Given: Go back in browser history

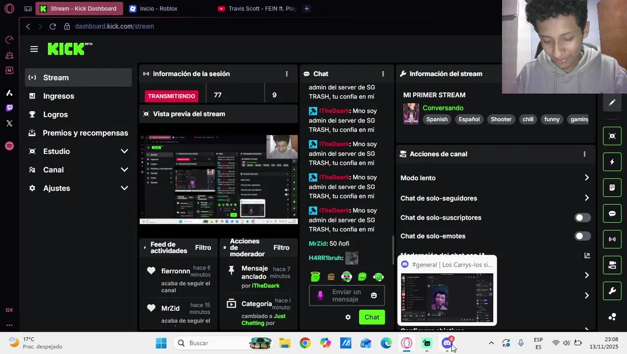Looking at the screenshot, I should click(28, 27).
